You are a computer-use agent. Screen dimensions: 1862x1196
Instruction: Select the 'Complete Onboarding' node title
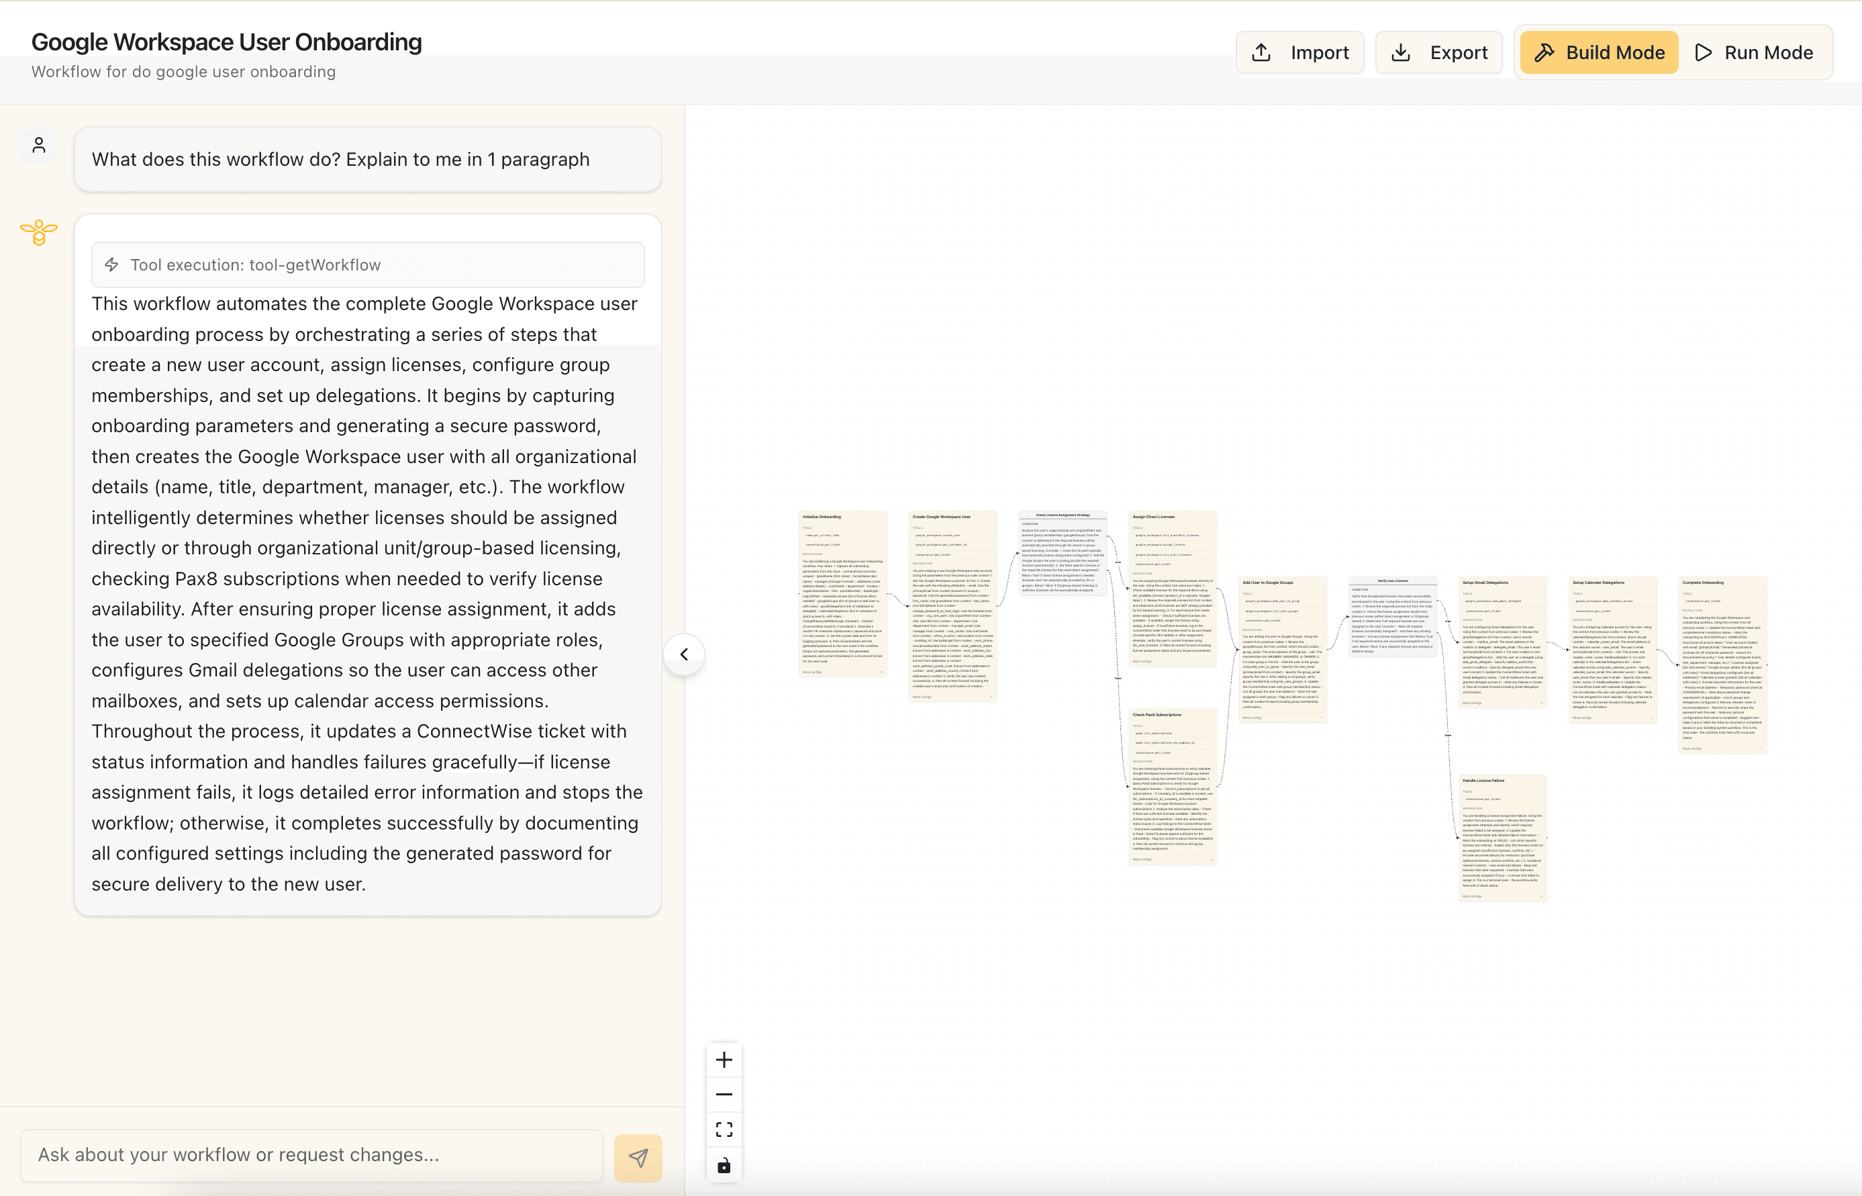(x=1703, y=583)
